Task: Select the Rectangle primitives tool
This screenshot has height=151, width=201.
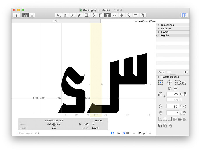Action: (x=87, y=15)
